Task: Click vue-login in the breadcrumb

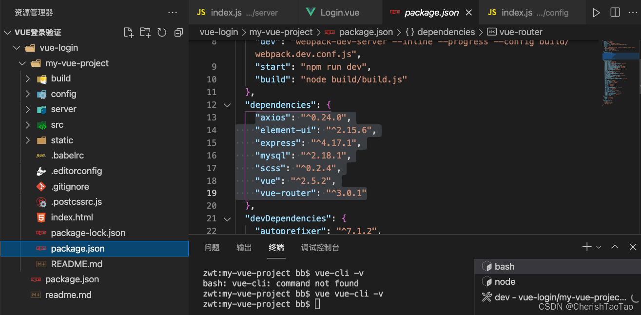Action: pyautogui.click(x=219, y=32)
